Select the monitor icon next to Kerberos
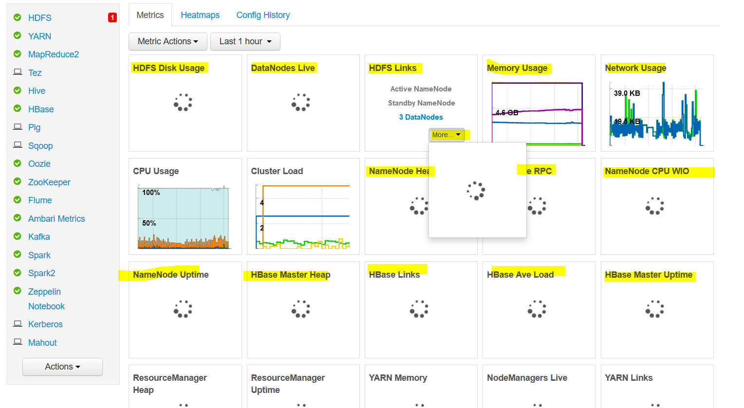Screen dimensions: 744x408 [x=18, y=324]
